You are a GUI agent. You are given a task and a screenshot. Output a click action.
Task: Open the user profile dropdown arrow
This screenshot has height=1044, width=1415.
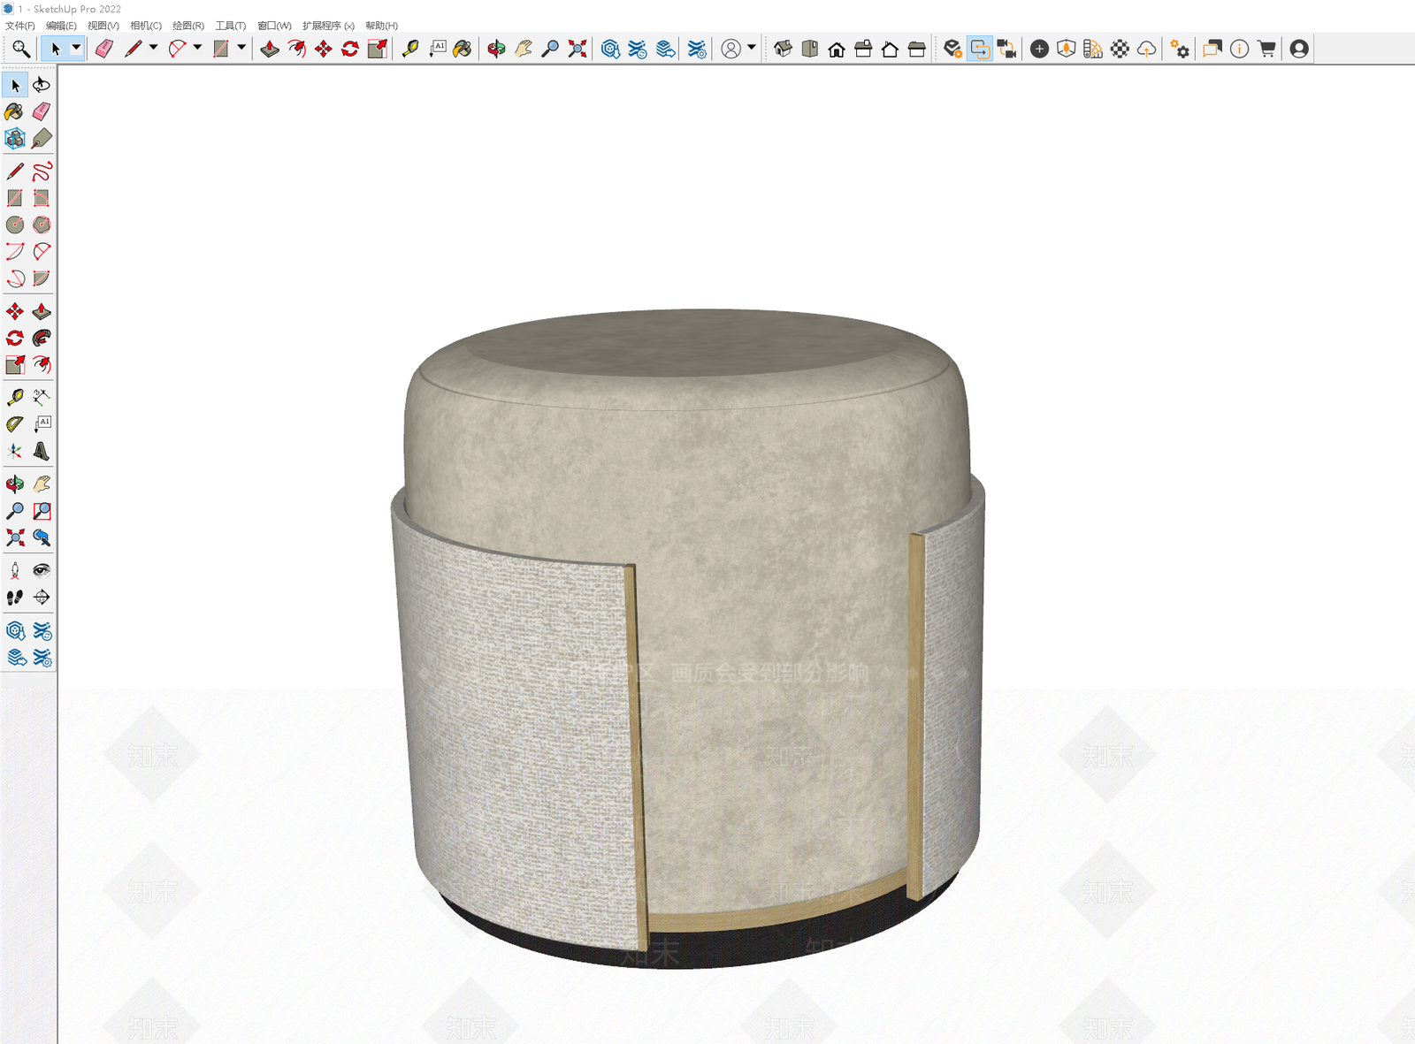click(x=752, y=49)
